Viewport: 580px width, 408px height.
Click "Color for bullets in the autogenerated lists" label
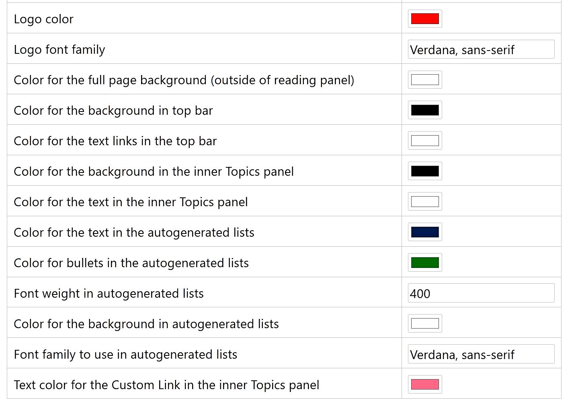click(x=131, y=263)
